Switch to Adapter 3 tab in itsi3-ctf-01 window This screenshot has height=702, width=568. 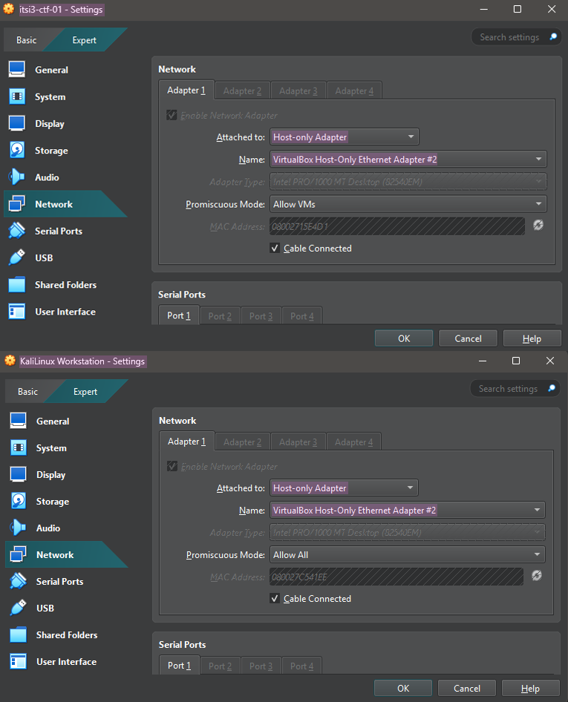298,91
